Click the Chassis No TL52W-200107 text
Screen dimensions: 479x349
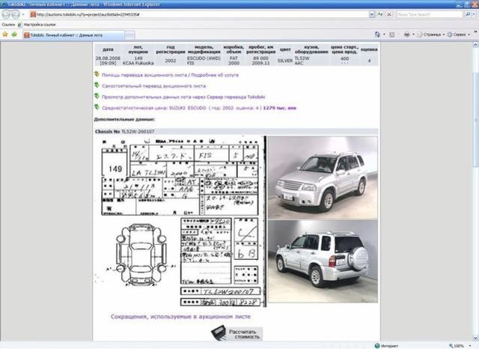pos(125,131)
